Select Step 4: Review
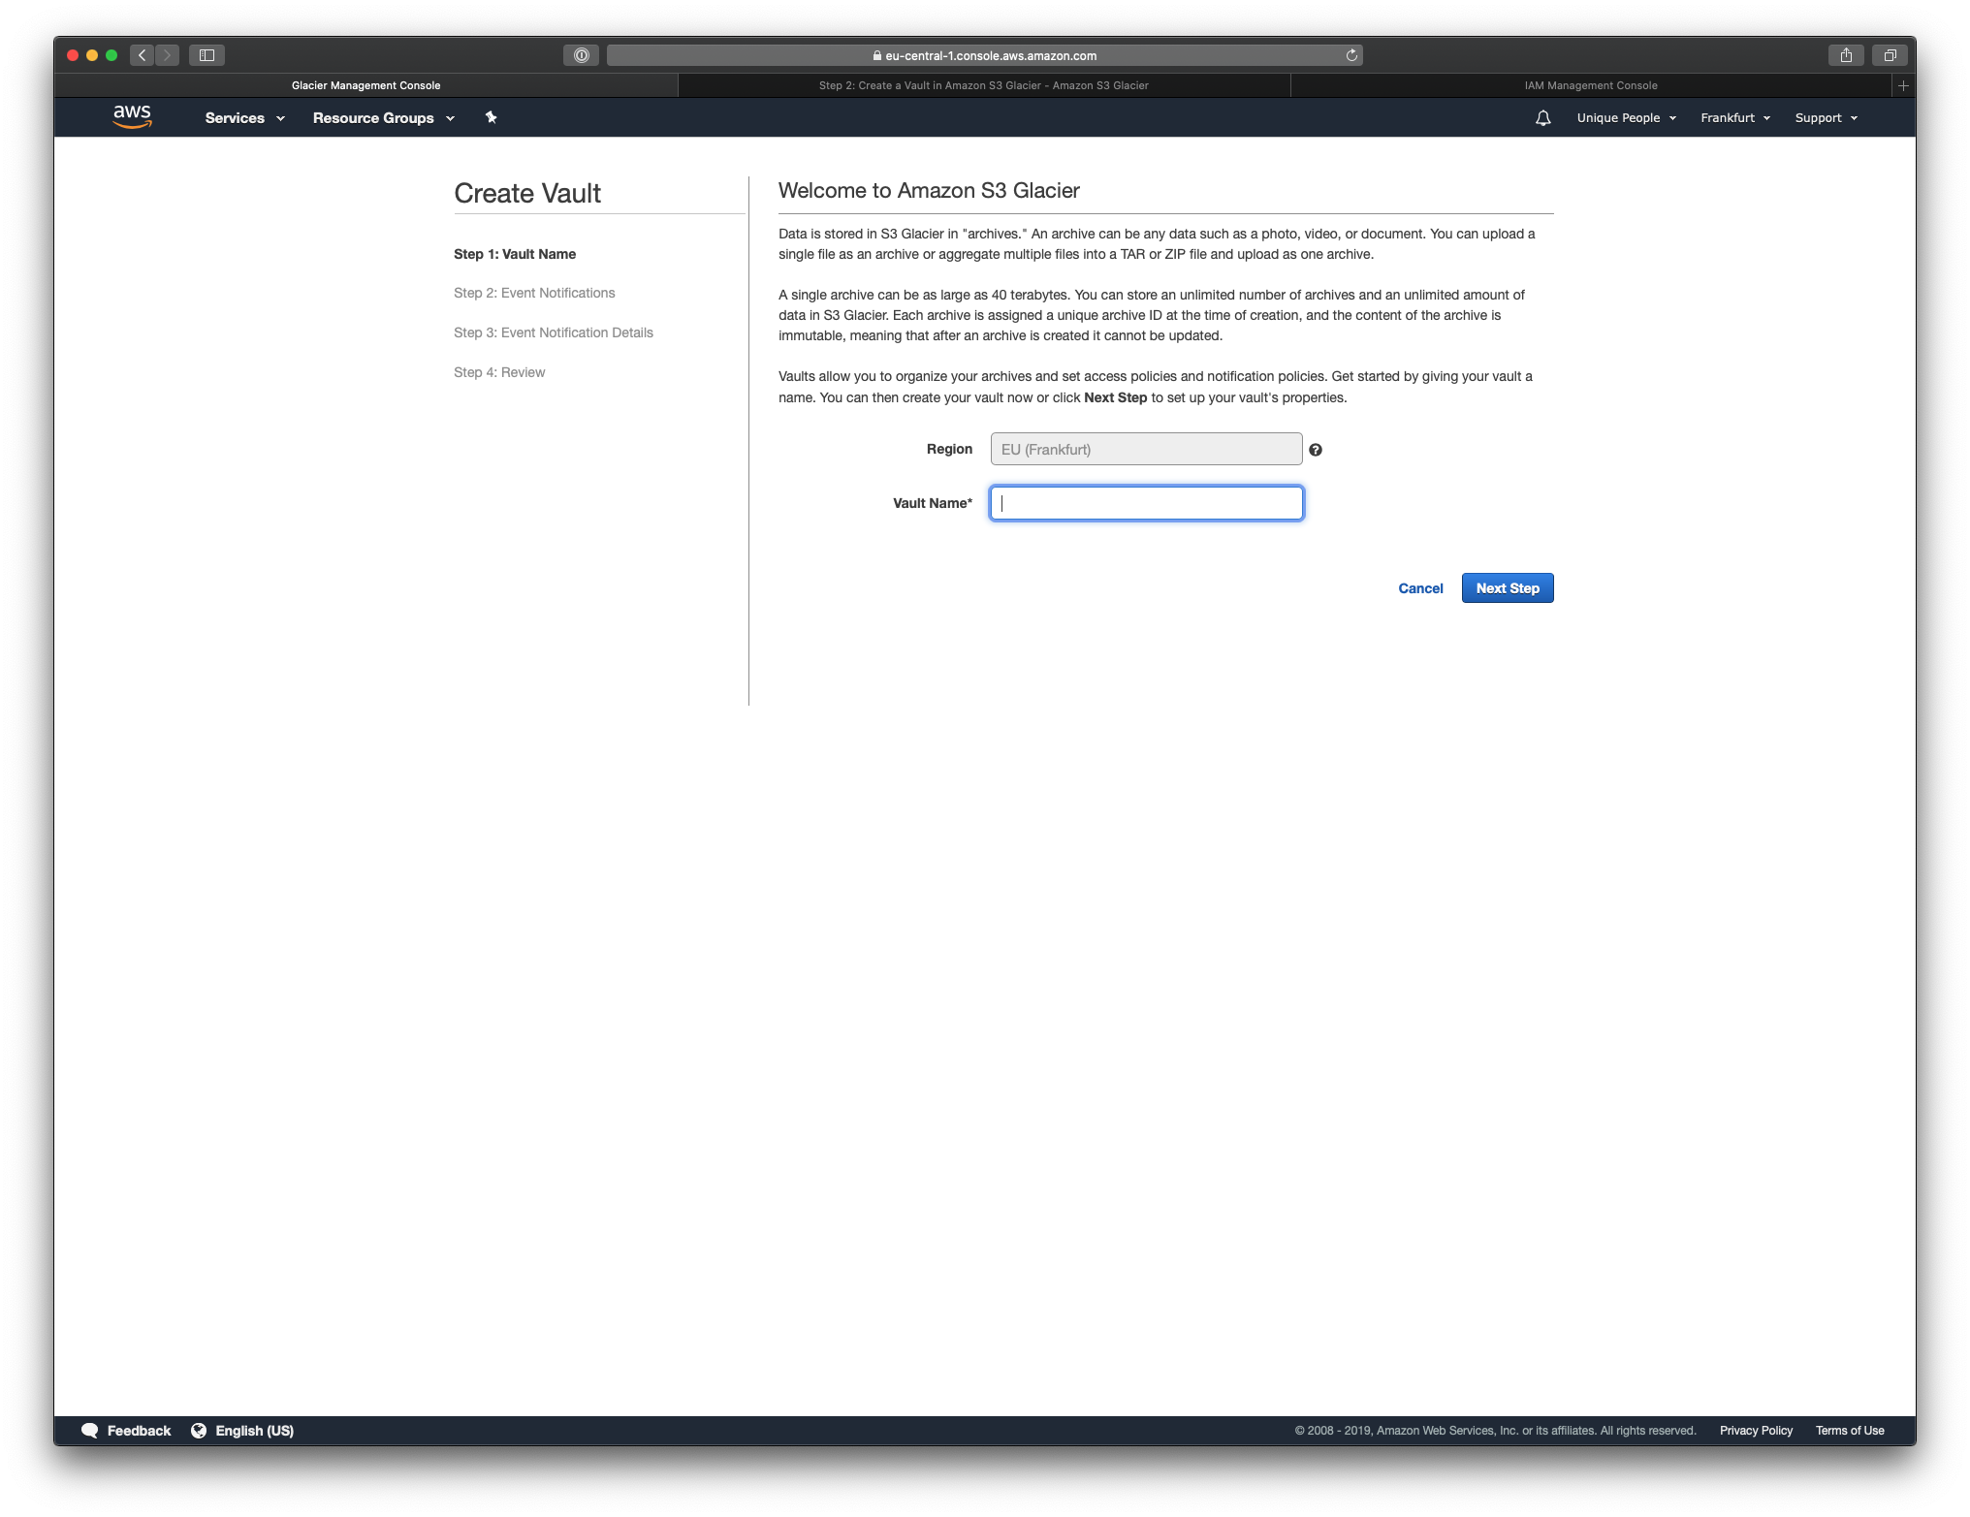 click(499, 372)
